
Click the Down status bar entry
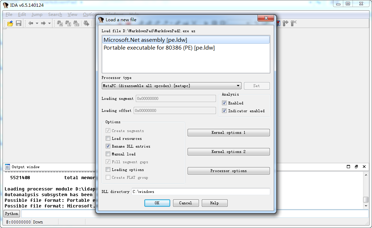[38, 222]
